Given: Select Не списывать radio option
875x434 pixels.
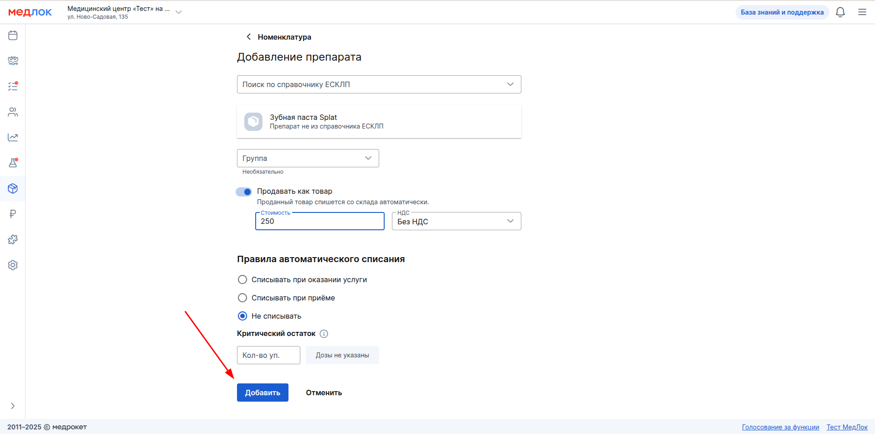Looking at the screenshot, I should [x=242, y=316].
